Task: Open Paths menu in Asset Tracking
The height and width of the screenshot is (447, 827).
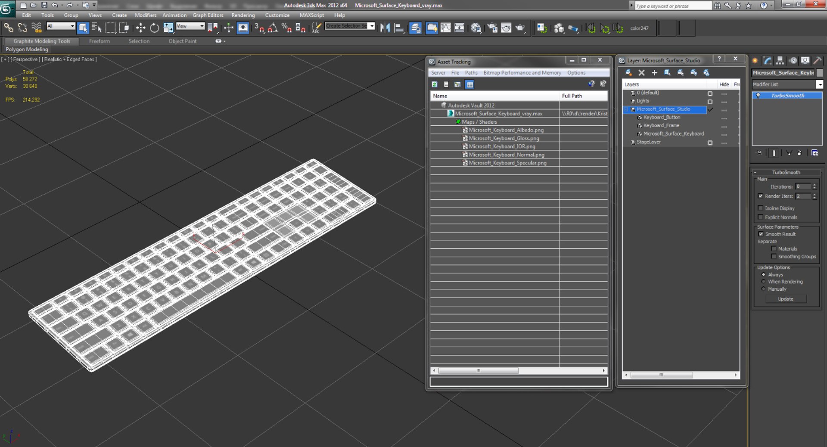Action: pos(471,73)
